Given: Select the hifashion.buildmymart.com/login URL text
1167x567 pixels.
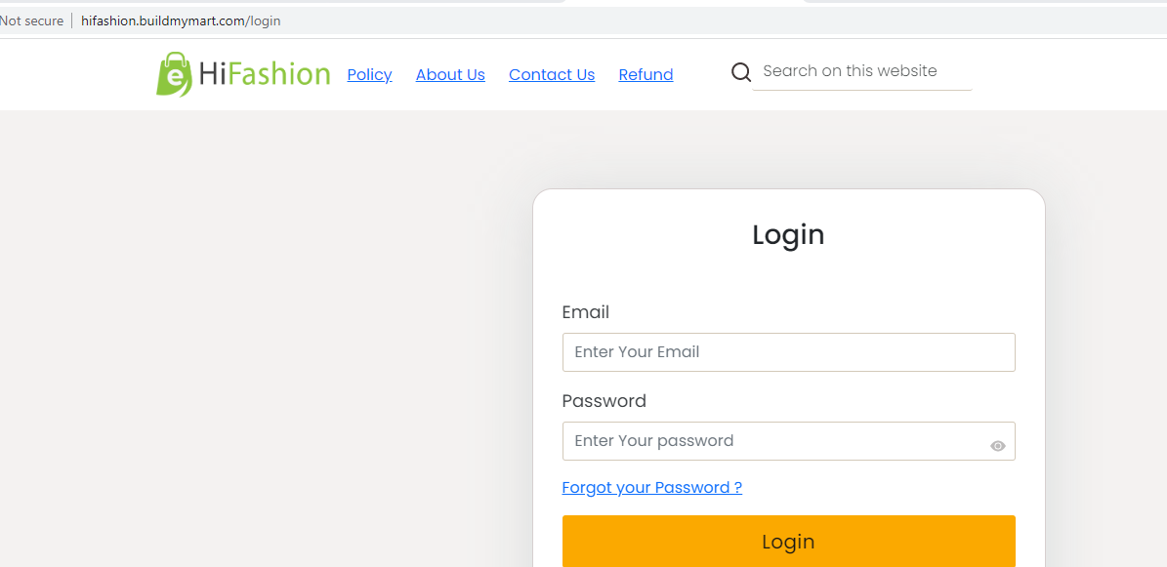Looking at the screenshot, I should [181, 20].
